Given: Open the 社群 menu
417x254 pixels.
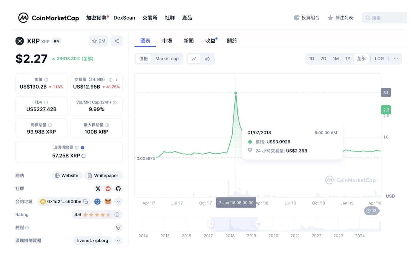Looking at the screenshot, I should pyautogui.click(x=170, y=18).
